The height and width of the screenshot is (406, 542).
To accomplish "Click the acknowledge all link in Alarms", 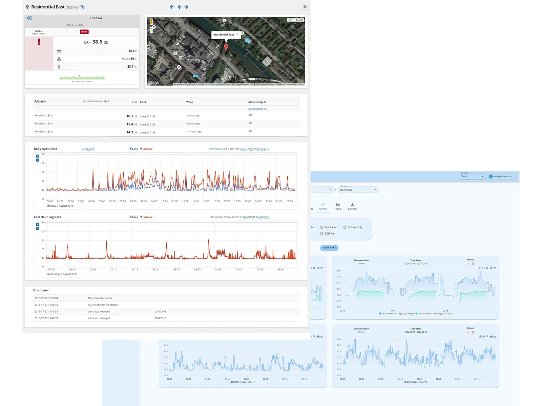I will tap(257, 109).
